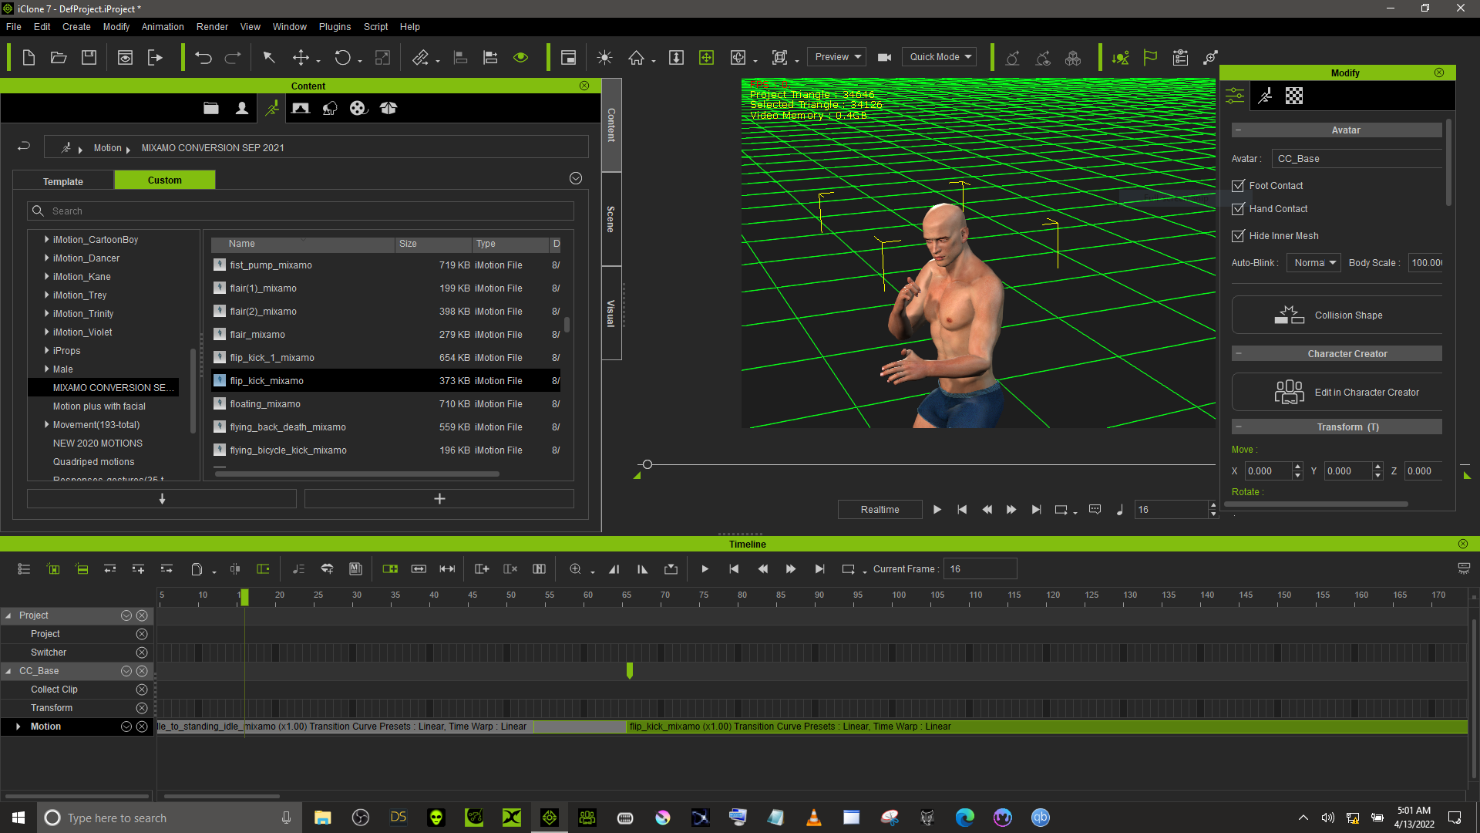Expand the Motion track in timeline

pos(18,727)
